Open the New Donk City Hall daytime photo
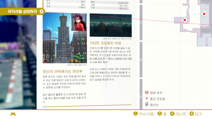 [x=65, y=38]
